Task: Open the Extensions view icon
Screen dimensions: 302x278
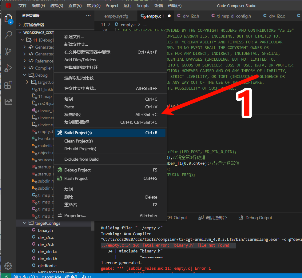Action: coord(8,85)
